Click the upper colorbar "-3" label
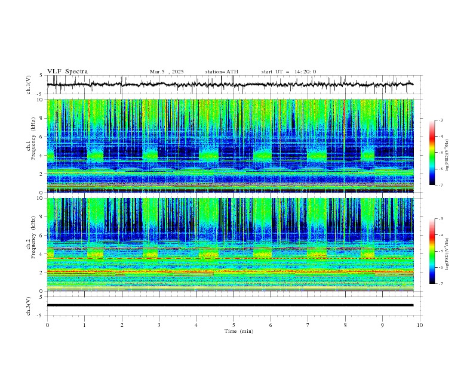 pyautogui.click(x=441, y=120)
